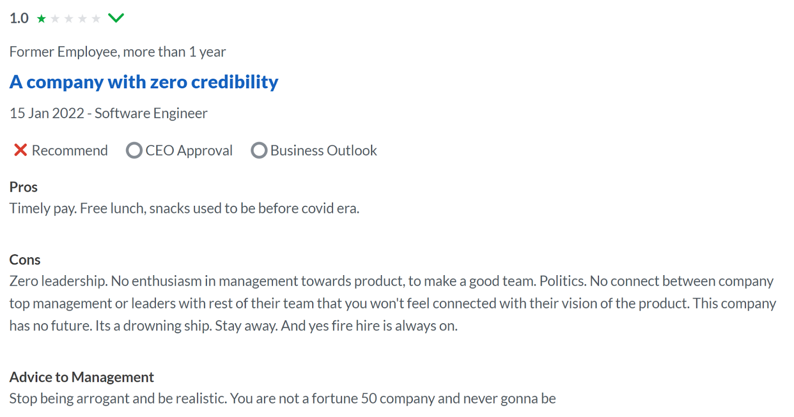Screen dimensions: 794x417
Task: Click the Cons section heading
Action: [25, 260]
